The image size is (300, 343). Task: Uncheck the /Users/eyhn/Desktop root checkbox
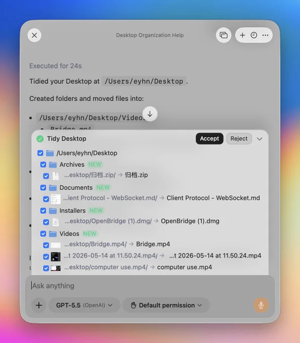coord(40,153)
